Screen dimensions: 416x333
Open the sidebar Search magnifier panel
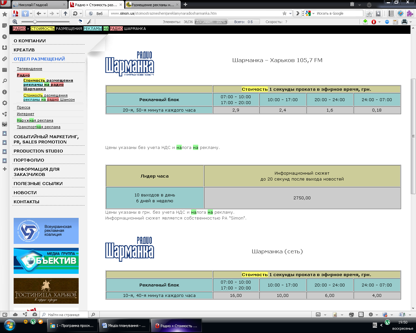pos(5,81)
